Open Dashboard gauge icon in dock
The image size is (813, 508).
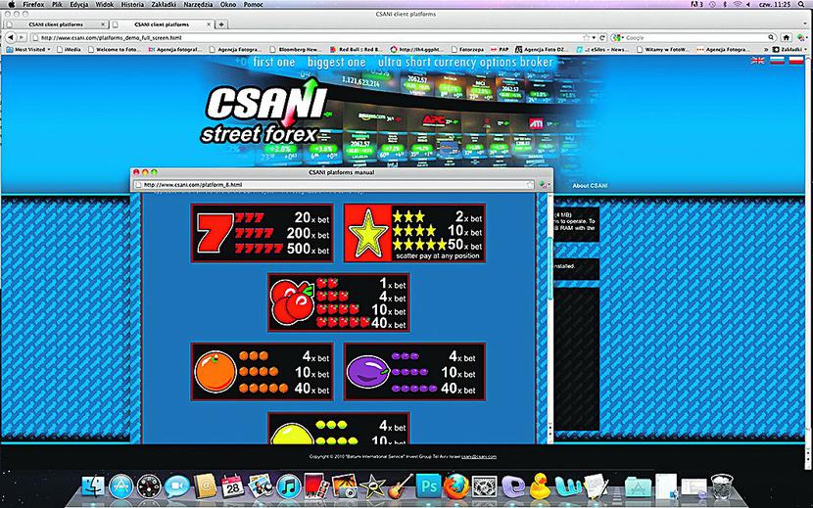point(149,486)
